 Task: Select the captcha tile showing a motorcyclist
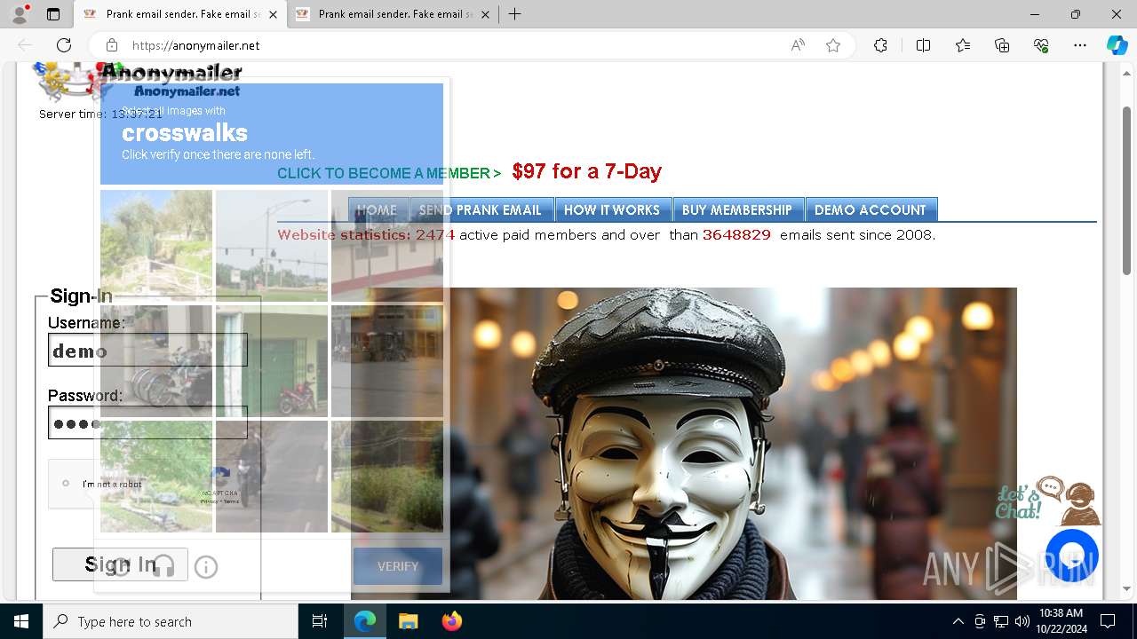(x=272, y=477)
